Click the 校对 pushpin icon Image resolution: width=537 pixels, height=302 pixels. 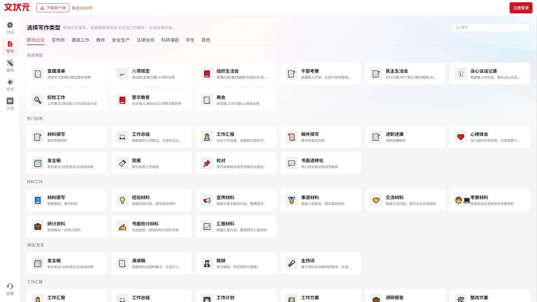(x=207, y=163)
